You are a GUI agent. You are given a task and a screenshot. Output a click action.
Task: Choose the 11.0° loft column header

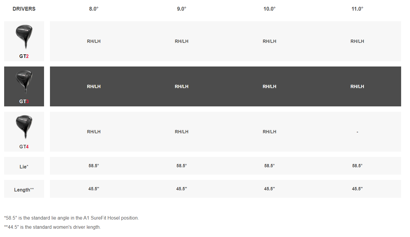(357, 9)
